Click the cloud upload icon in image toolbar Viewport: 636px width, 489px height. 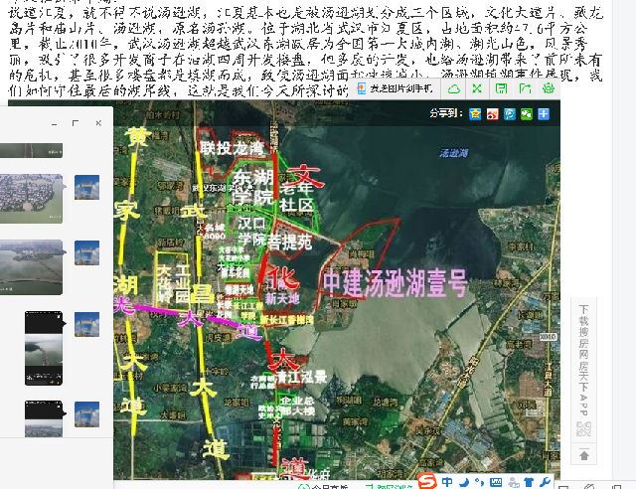(453, 88)
